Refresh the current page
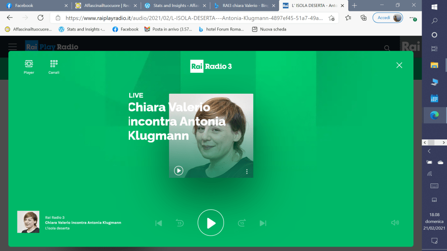447x251 pixels. 41,18
